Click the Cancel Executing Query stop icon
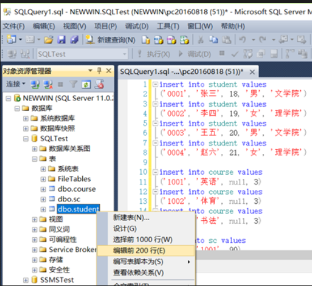The width and height of the screenshot is (312, 286). pos(222,53)
